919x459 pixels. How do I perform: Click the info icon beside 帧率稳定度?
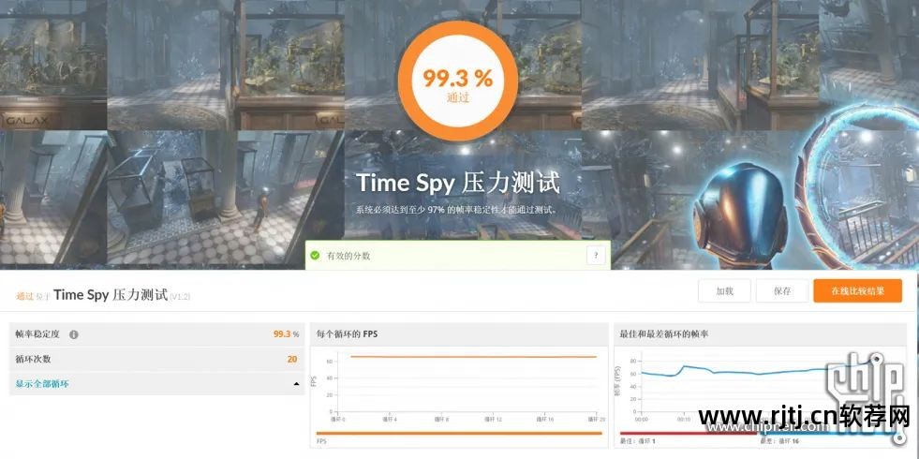point(74,334)
